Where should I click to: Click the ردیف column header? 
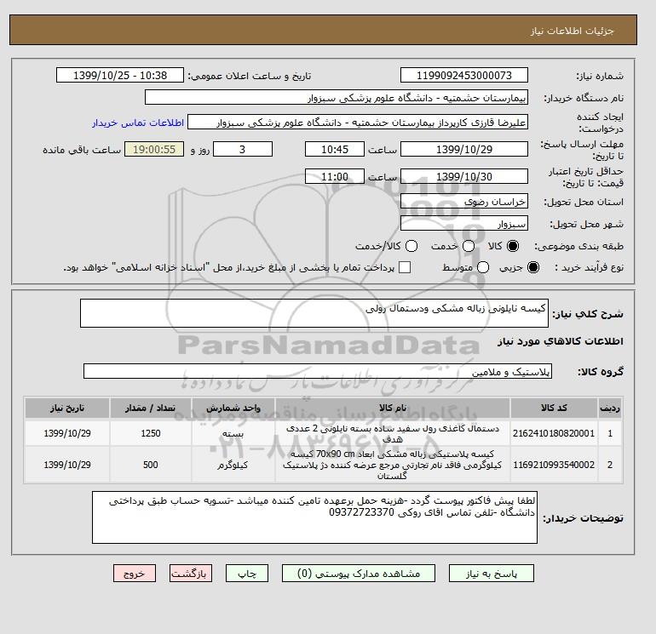[610, 408]
